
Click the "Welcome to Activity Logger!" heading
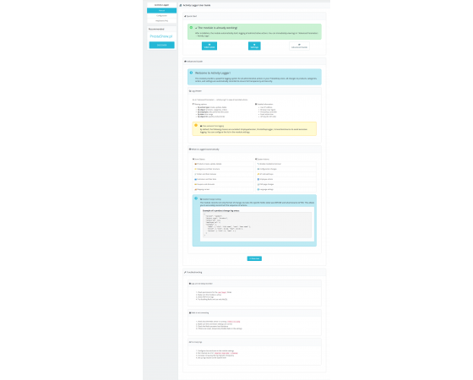coord(213,73)
